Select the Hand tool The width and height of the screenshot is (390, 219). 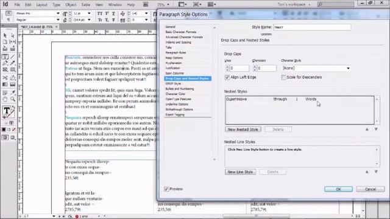[5, 99]
